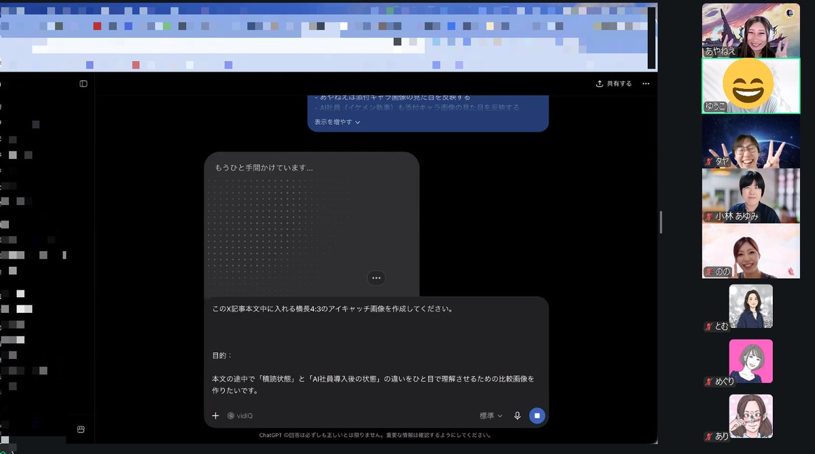Open the three-dot menu beside 共有する

(646, 83)
